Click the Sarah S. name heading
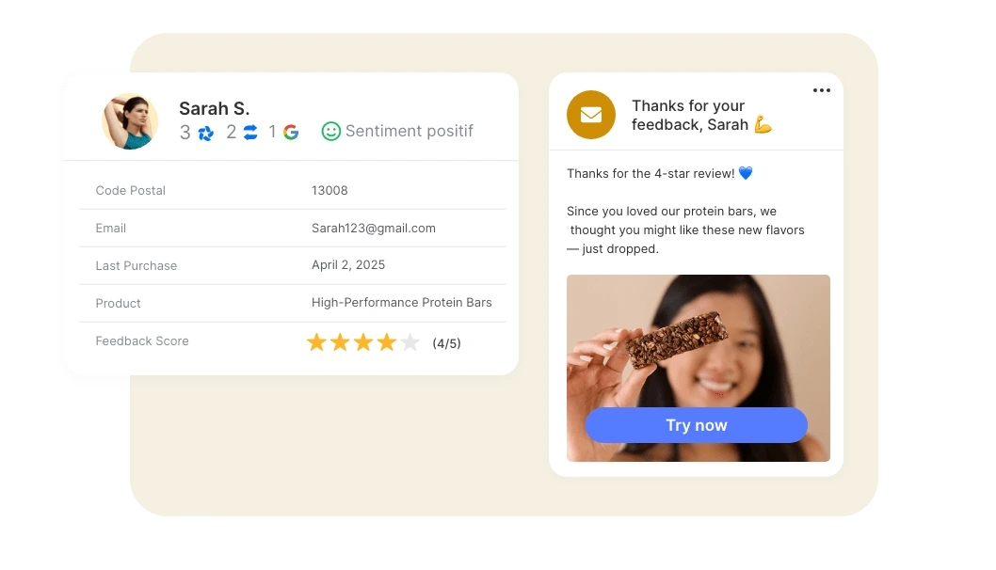Viewport: 996px width, 570px height. pos(214,108)
